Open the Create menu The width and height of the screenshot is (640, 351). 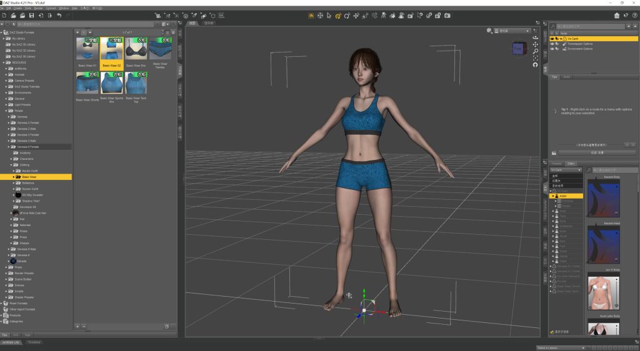[x=18, y=8]
